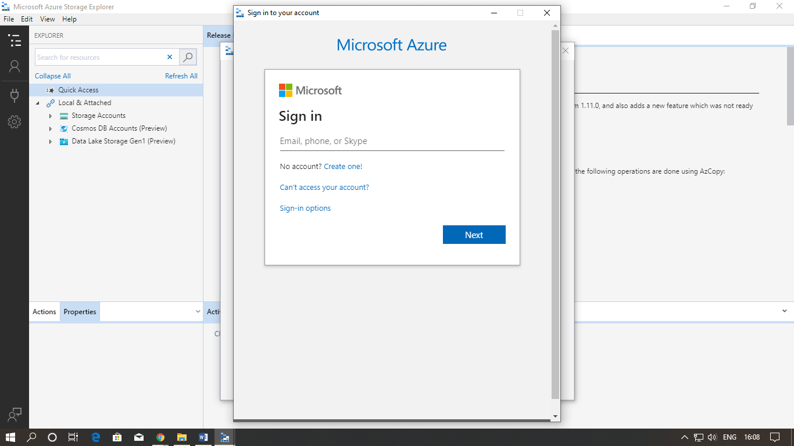Viewport: 794px width, 446px height.
Task: Open the taskbar search magnifier
Action: pos(31,437)
